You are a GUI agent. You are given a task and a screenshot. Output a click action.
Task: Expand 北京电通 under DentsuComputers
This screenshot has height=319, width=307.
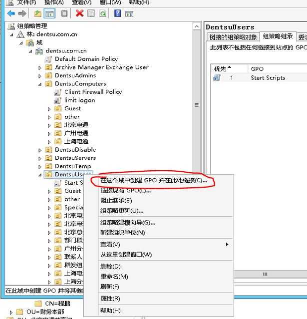pos(49,125)
